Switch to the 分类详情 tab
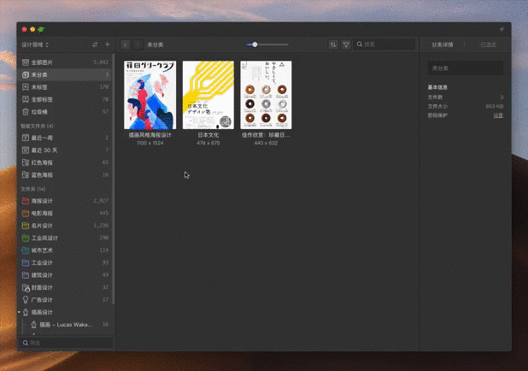Image resolution: width=528 pixels, height=371 pixels. click(x=443, y=44)
